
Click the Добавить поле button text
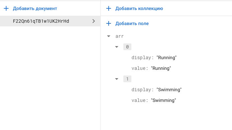point(132,23)
